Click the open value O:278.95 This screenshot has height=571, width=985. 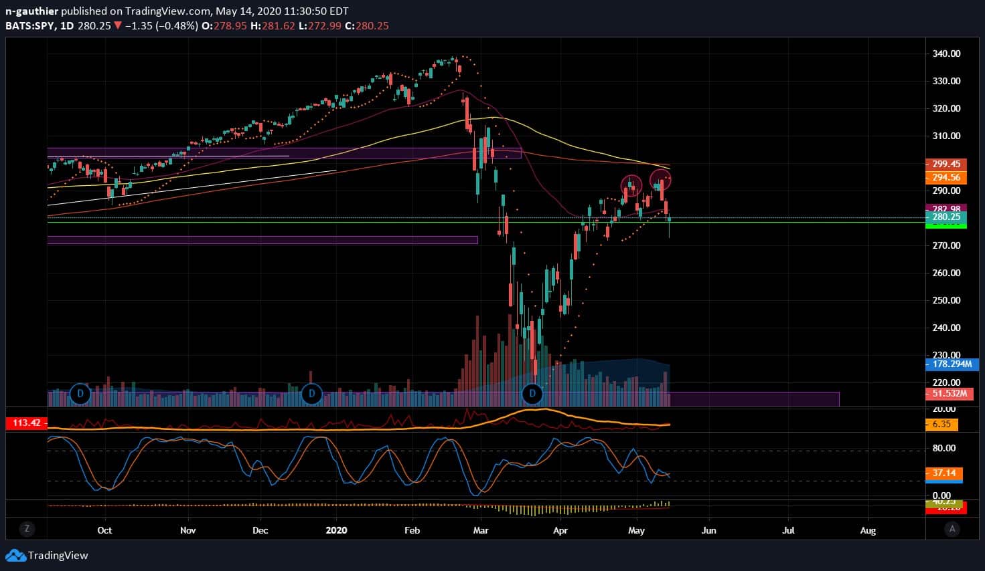point(224,26)
